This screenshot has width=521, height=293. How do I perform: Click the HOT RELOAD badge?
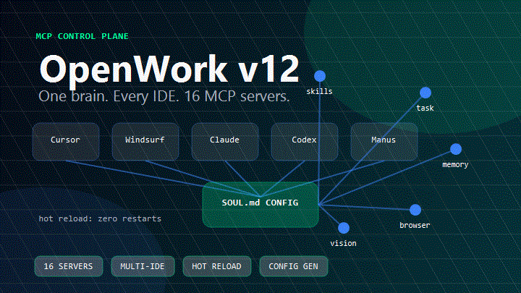(x=217, y=266)
